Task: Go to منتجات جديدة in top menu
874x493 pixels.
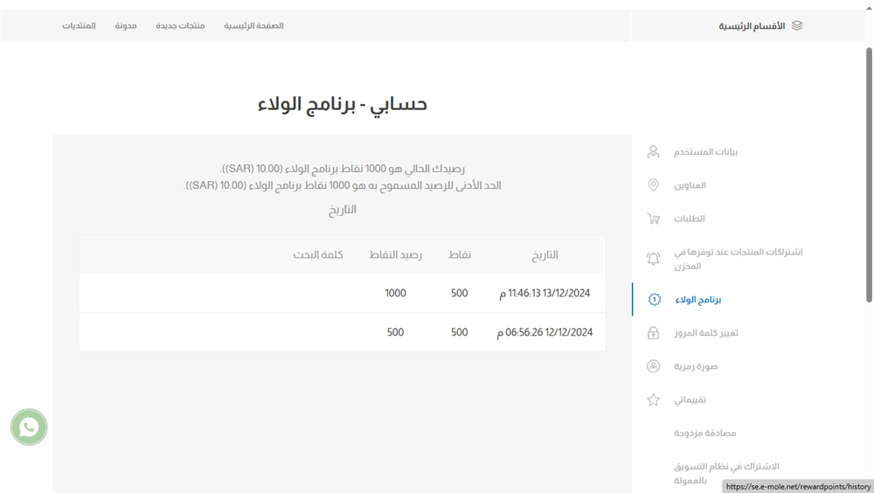Action: point(180,26)
